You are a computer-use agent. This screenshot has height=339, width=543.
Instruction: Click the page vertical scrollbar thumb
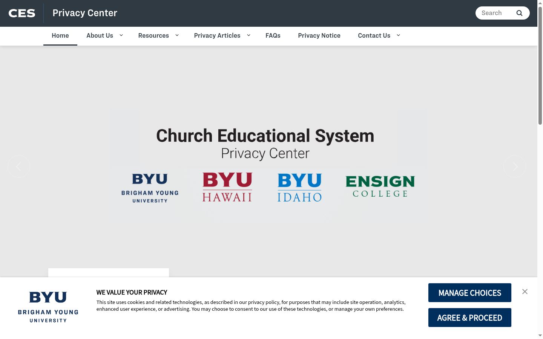coord(540,66)
